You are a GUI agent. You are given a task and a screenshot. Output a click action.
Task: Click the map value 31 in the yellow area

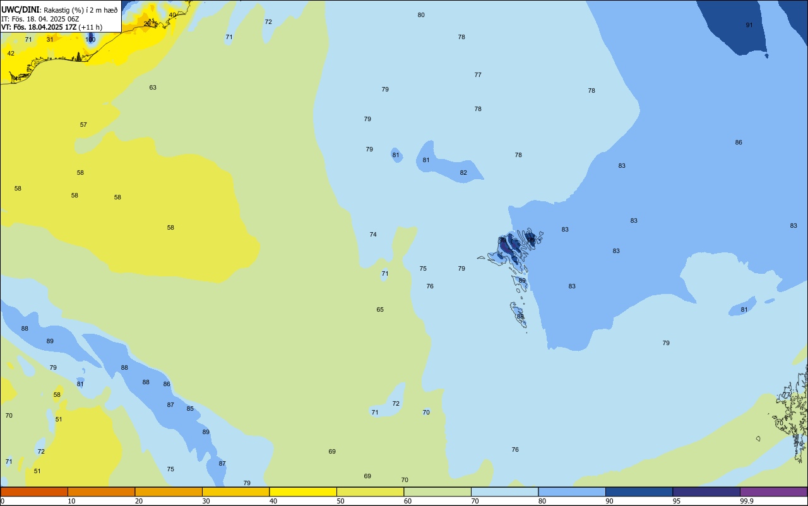(x=50, y=39)
